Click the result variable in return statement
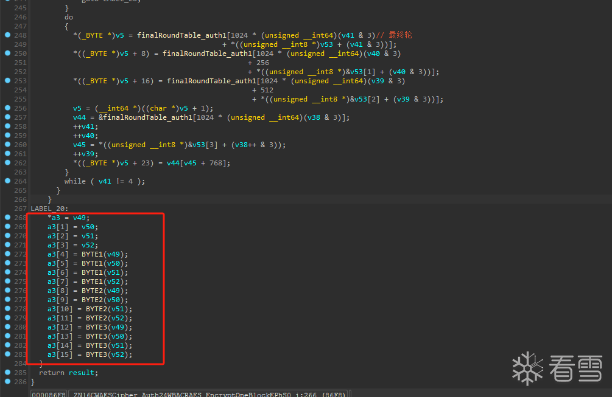Viewport: 612px width, 397px height. (x=82, y=373)
